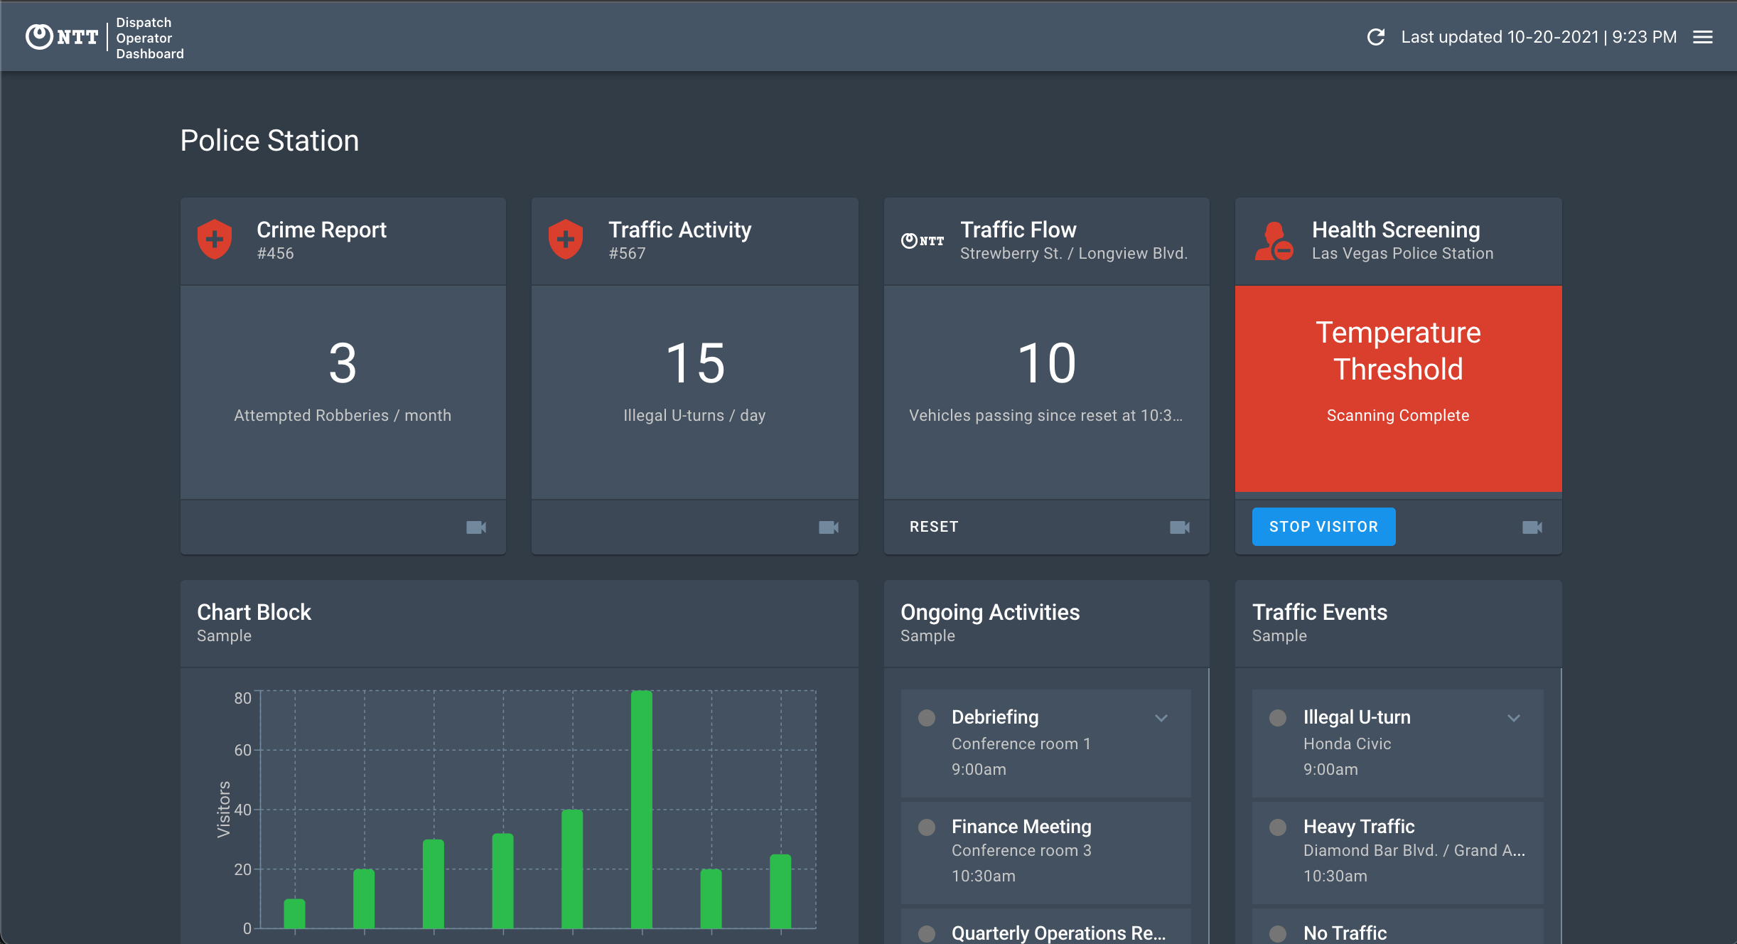The width and height of the screenshot is (1737, 944).
Task: Click the refresh icon in header
Action: [1376, 37]
